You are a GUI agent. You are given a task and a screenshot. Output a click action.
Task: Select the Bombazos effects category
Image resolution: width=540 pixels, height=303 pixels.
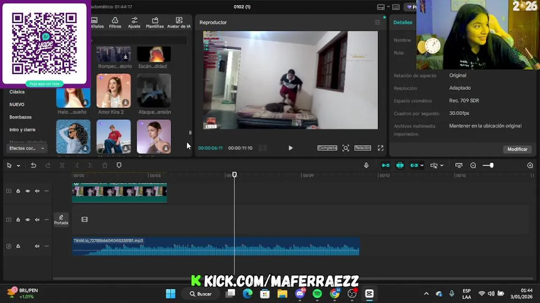click(20, 117)
